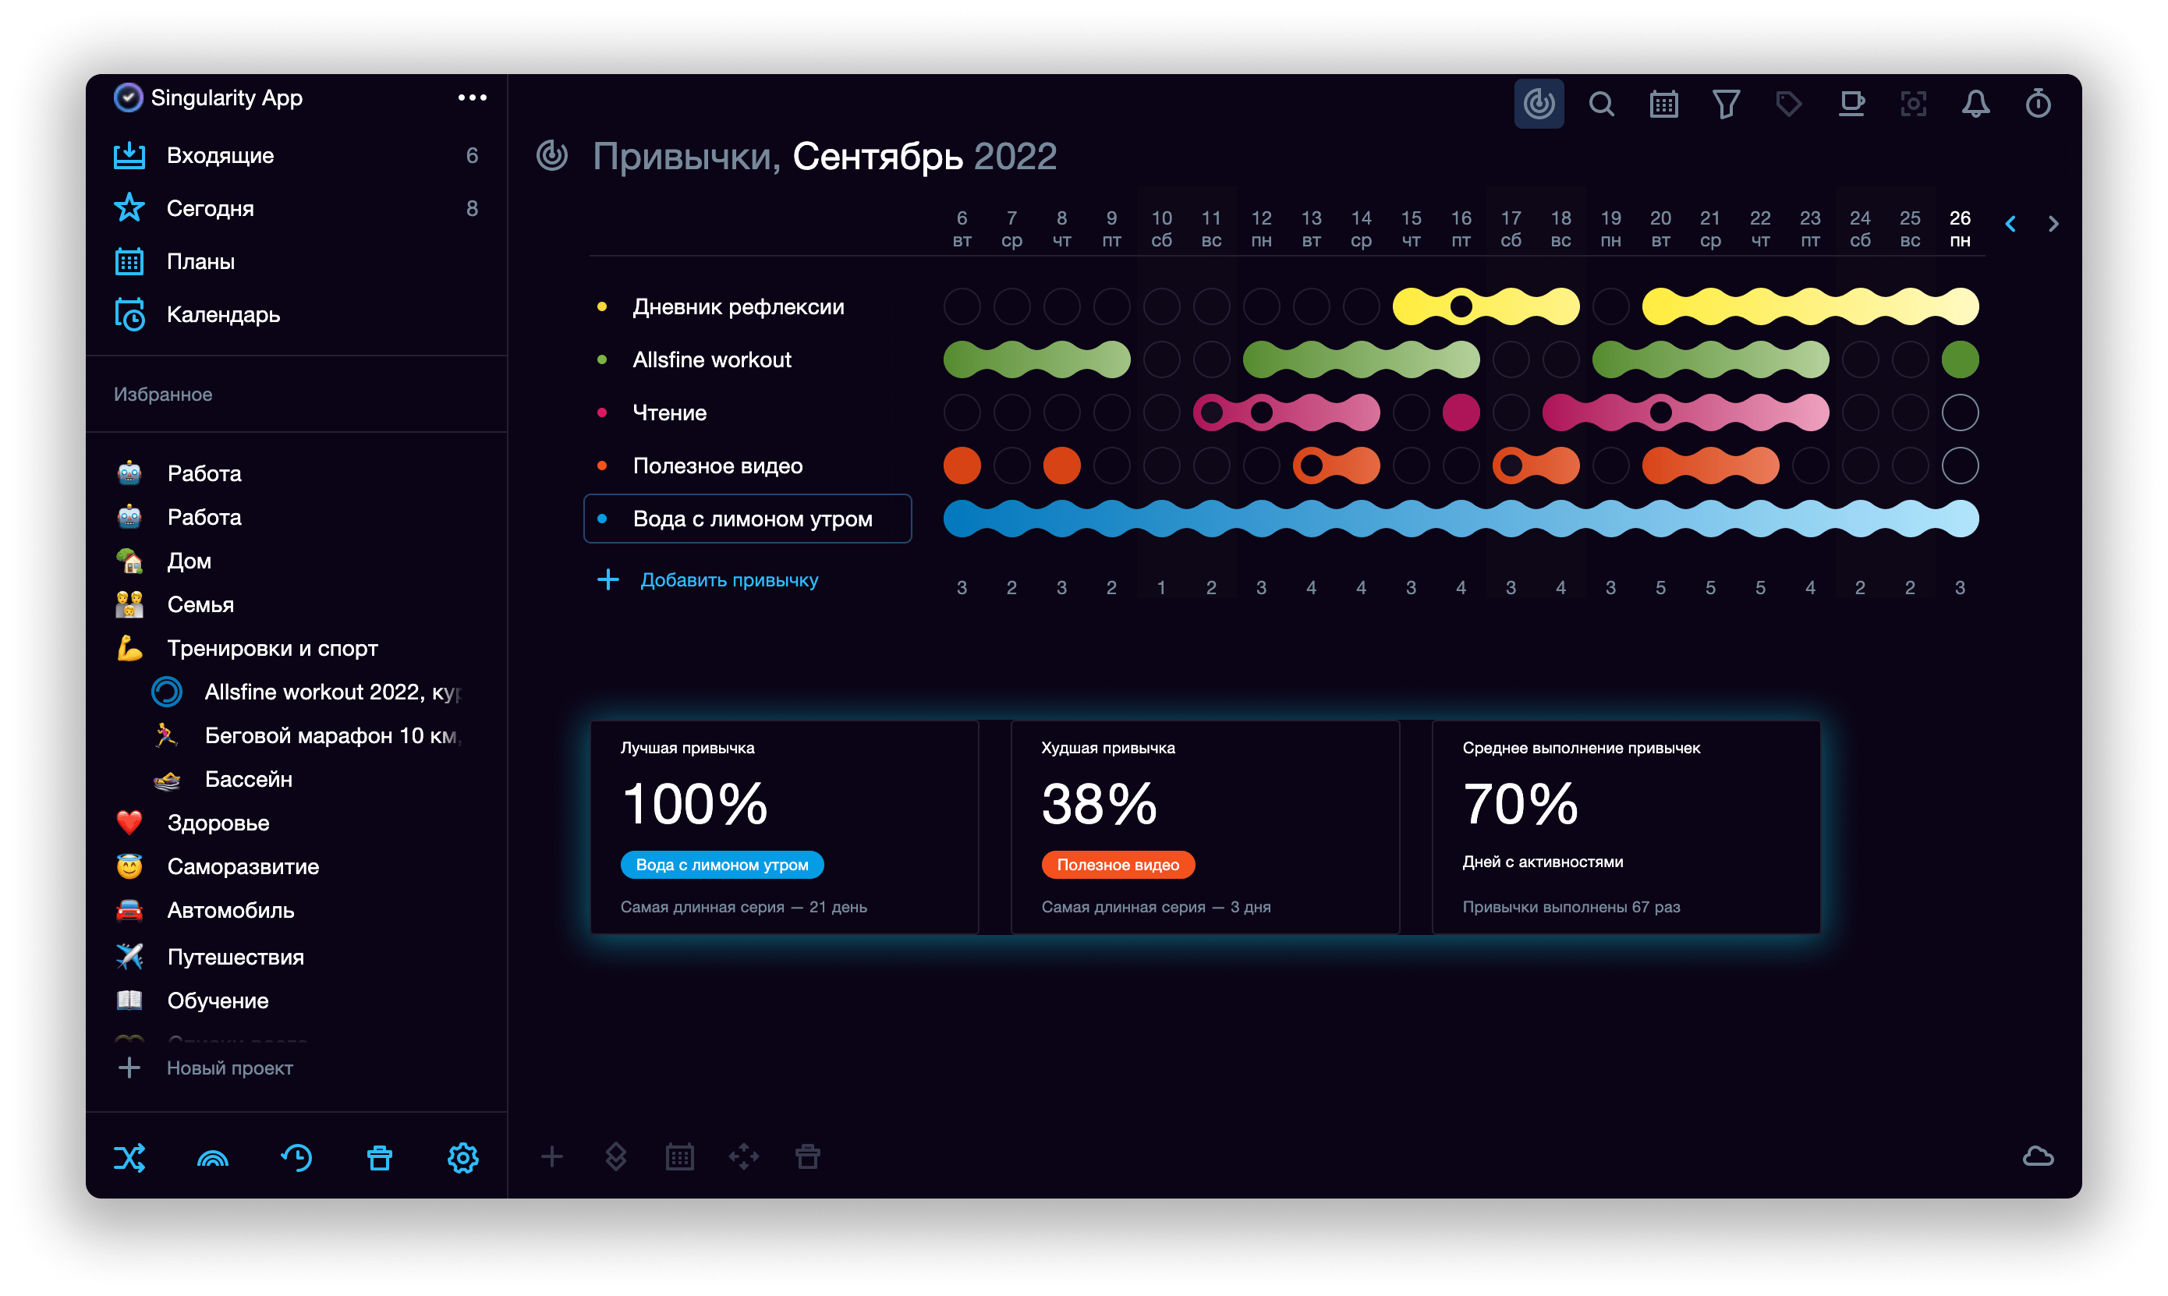Screen dimensions: 2168x1296
Task: Click the habits icon beside the page title
Action: pyautogui.click(x=552, y=156)
